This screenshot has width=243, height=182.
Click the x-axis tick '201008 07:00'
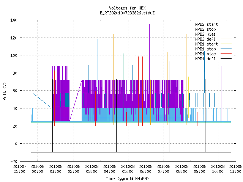[x=164, y=169]
